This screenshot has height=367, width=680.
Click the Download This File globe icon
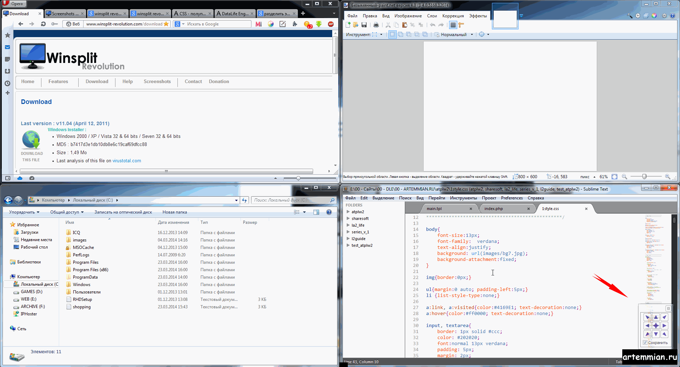point(32,140)
